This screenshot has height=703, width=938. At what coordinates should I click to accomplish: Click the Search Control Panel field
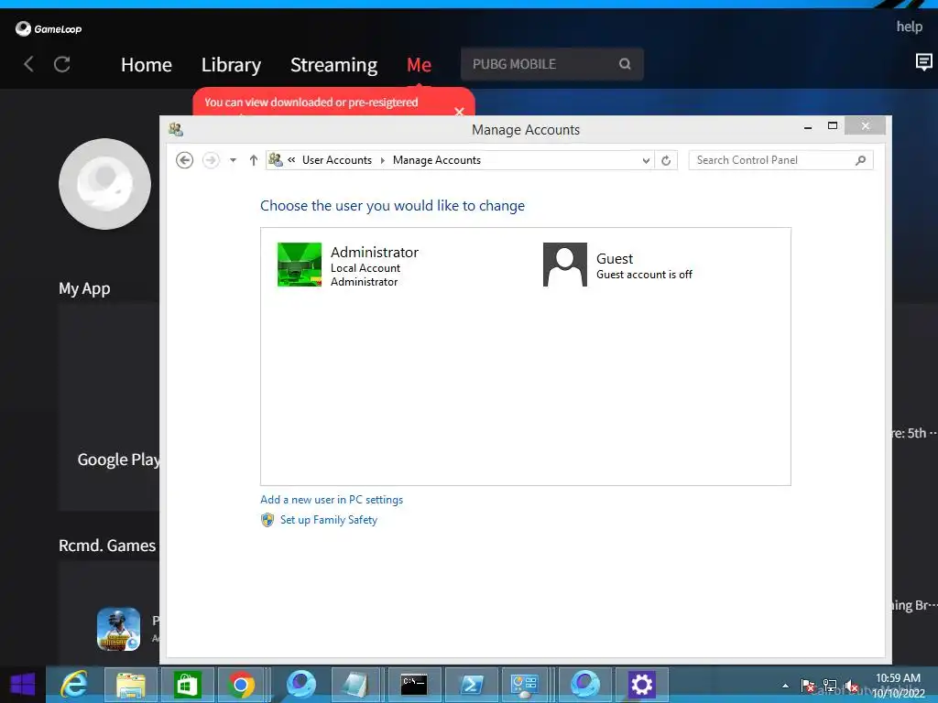click(x=780, y=160)
